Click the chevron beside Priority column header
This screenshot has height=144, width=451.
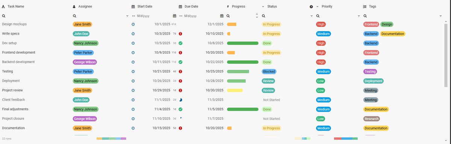pos(318,7)
